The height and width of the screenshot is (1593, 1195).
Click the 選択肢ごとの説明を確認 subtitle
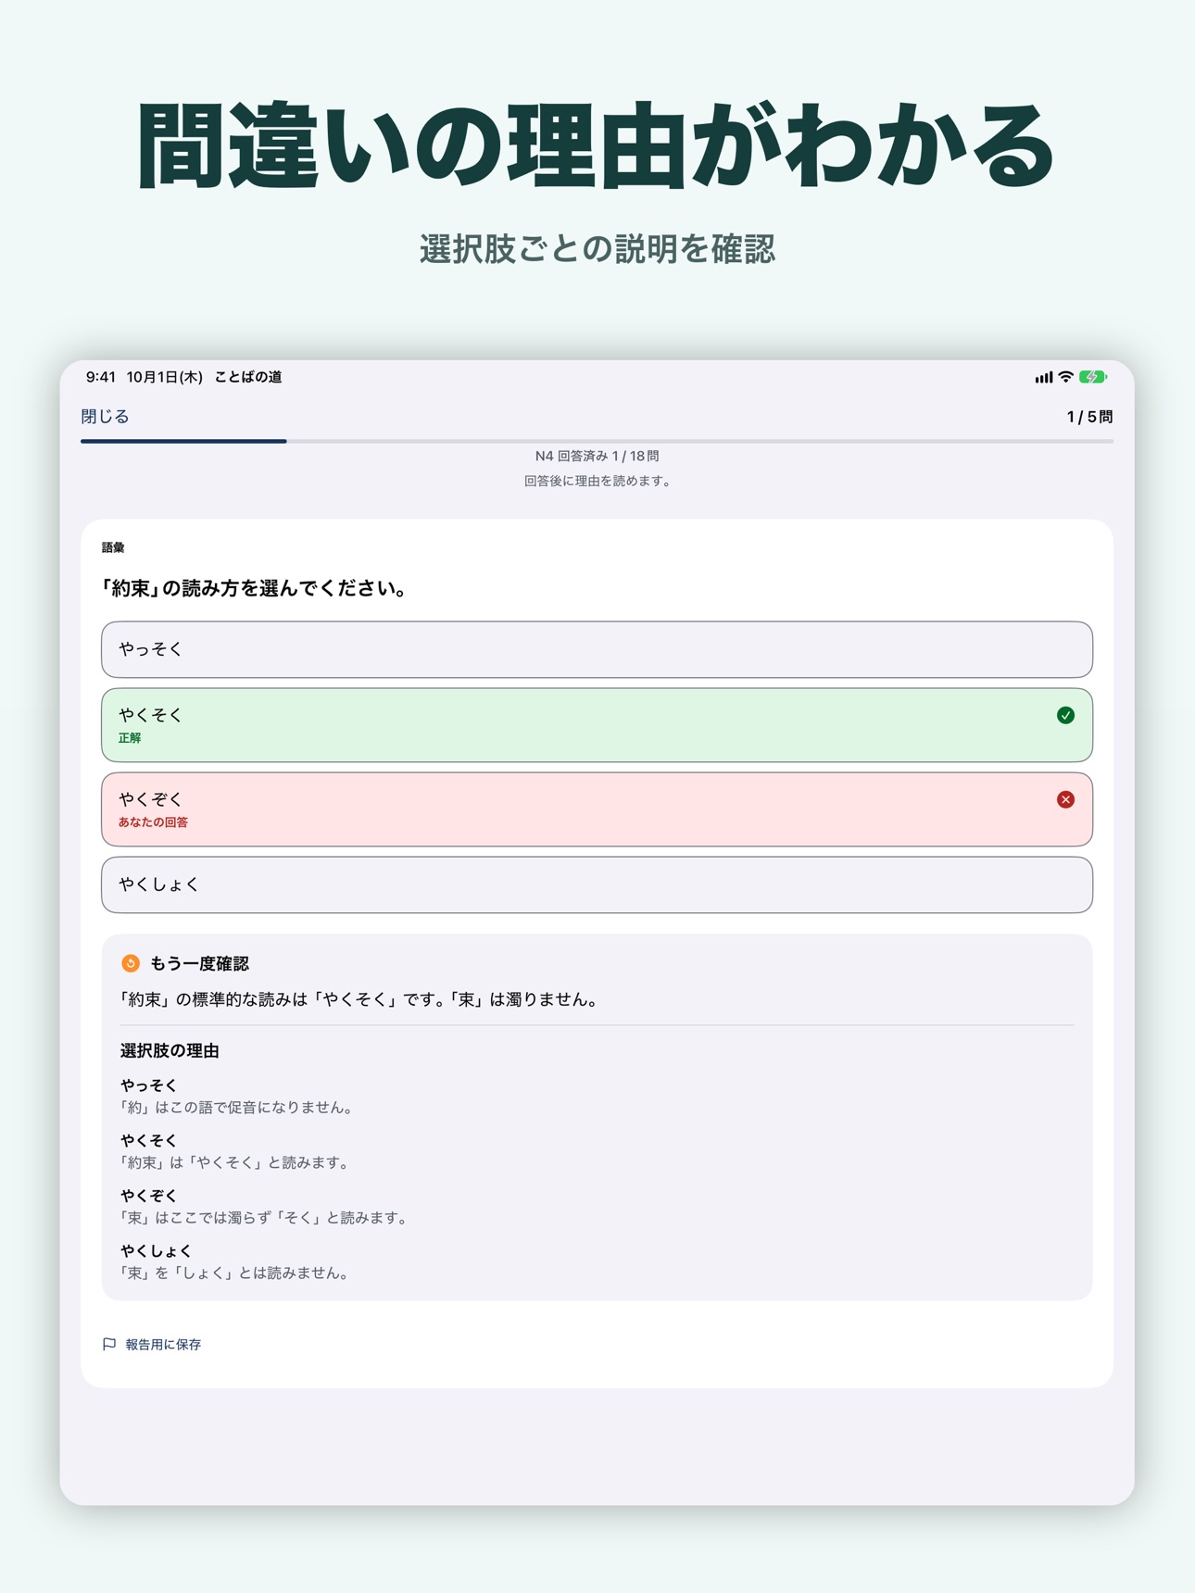pyautogui.click(x=597, y=248)
